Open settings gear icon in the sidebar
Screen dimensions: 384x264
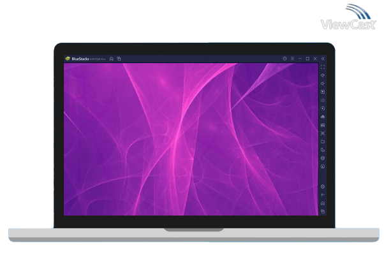click(x=323, y=187)
